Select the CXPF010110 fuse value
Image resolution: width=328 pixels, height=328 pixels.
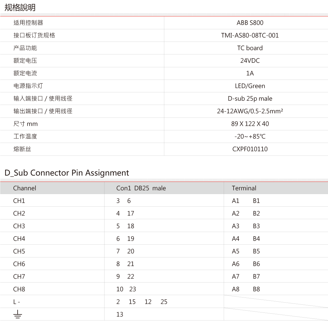point(250,149)
